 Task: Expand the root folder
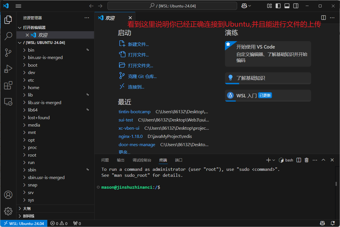(55, 155)
